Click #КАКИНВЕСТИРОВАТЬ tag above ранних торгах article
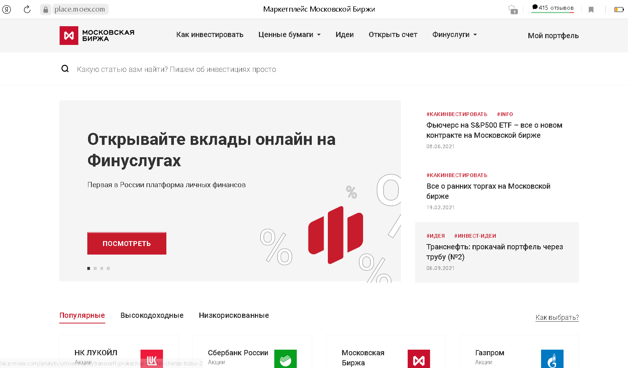Screen dimensions: 628x368 pos(457,175)
